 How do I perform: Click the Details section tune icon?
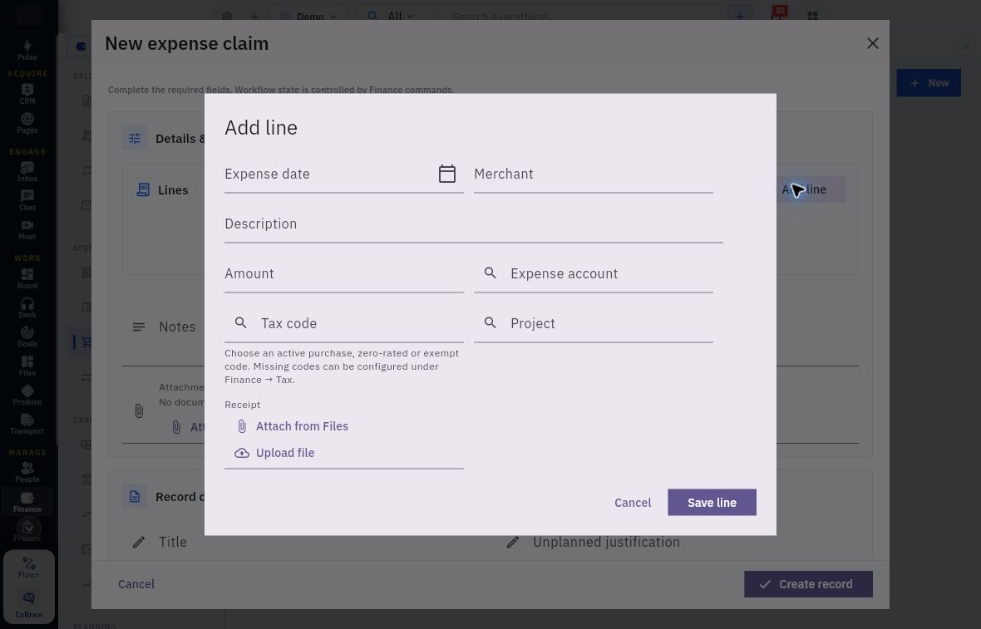click(x=135, y=139)
